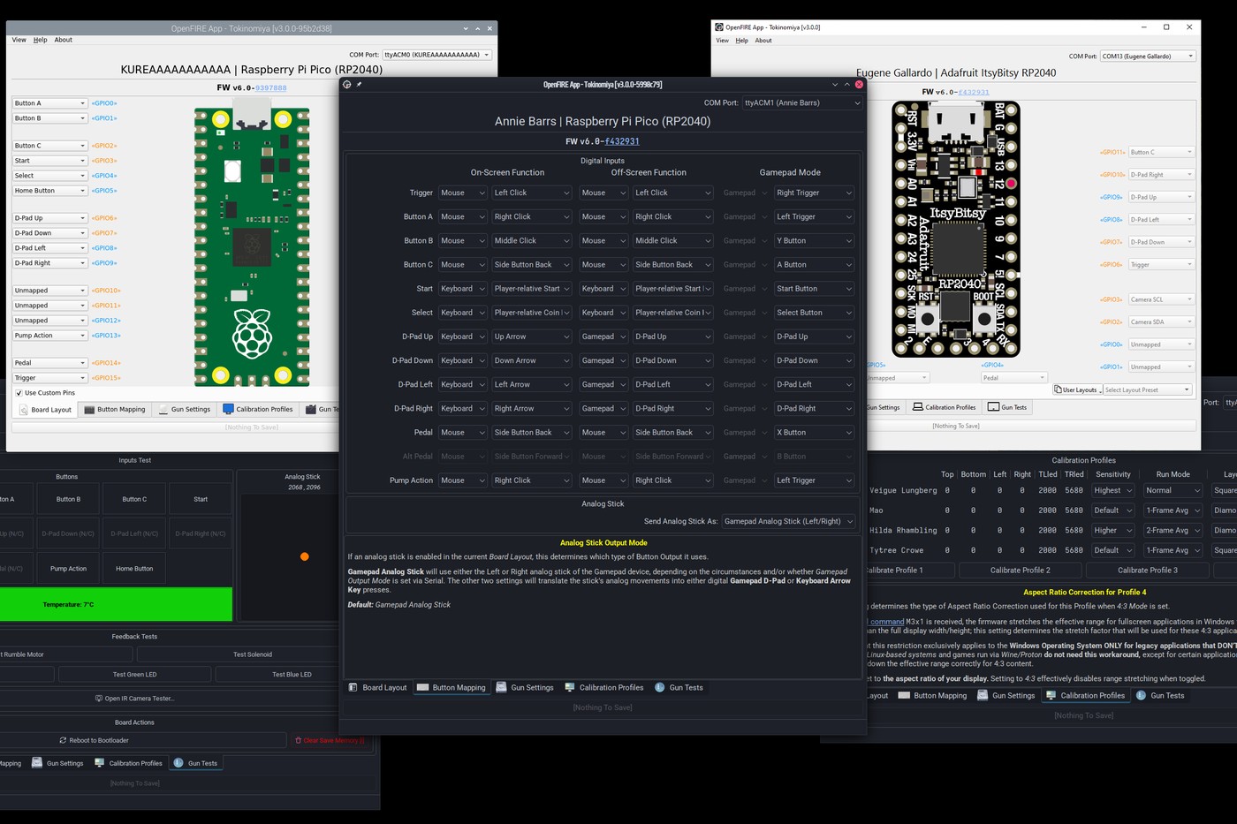
Task: Click the Tytree Crowe profile name
Action: (896, 550)
